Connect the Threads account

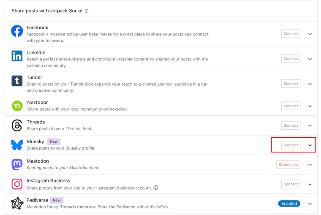coord(291,125)
